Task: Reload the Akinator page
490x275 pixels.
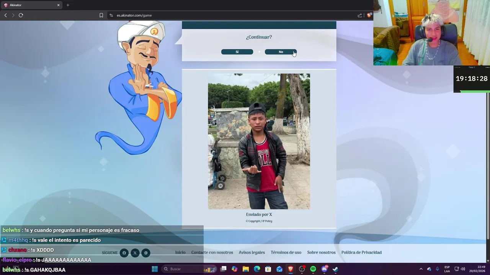Action: point(21,15)
